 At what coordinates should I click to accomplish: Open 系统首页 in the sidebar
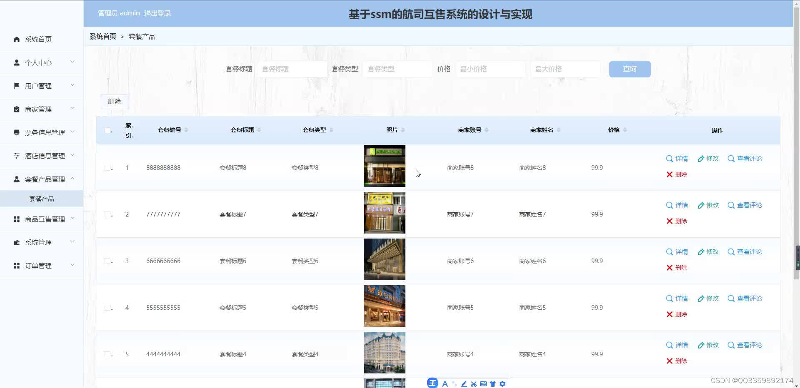point(42,39)
